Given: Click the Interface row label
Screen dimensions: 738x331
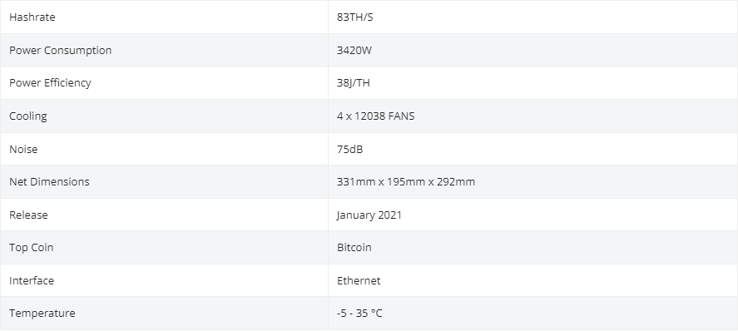Looking at the screenshot, I should click(x=32, y=281).
